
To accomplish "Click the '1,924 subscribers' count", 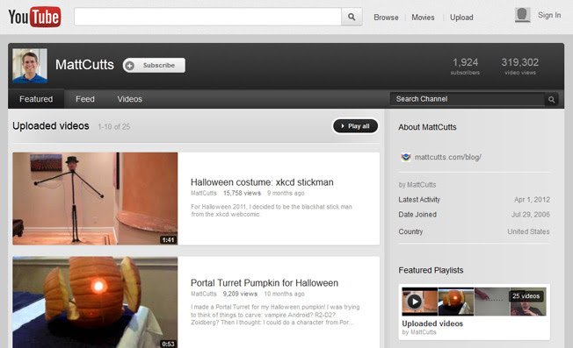I will (465, 66).
